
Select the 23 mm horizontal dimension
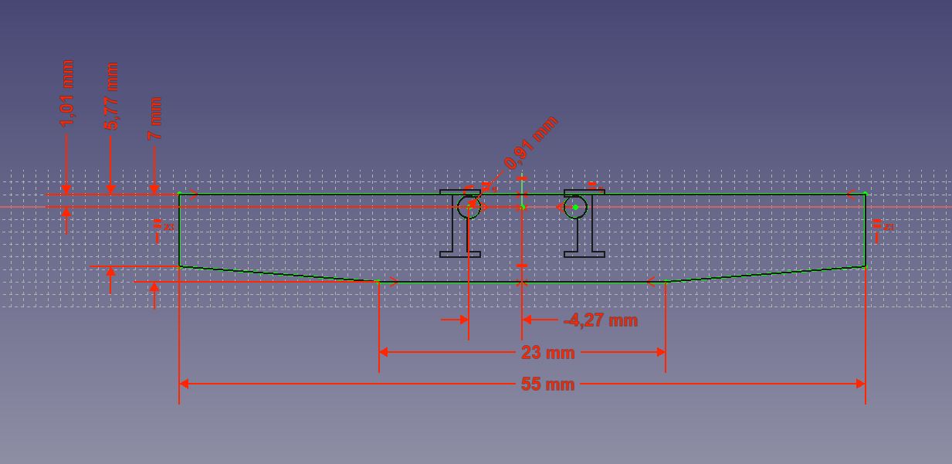[547, 353]
